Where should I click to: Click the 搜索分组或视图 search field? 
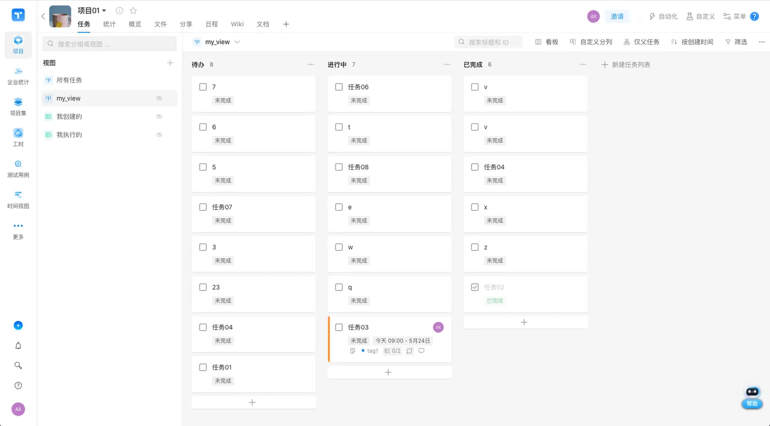coord(109,44)
